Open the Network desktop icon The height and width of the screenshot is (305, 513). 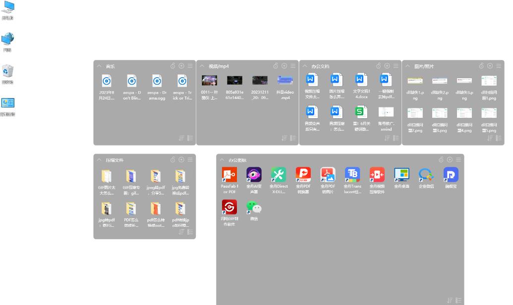click(7, 39)
